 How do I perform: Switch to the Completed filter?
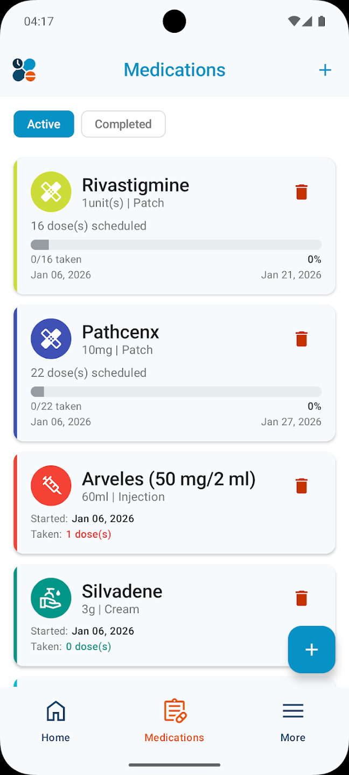point(123,124)
